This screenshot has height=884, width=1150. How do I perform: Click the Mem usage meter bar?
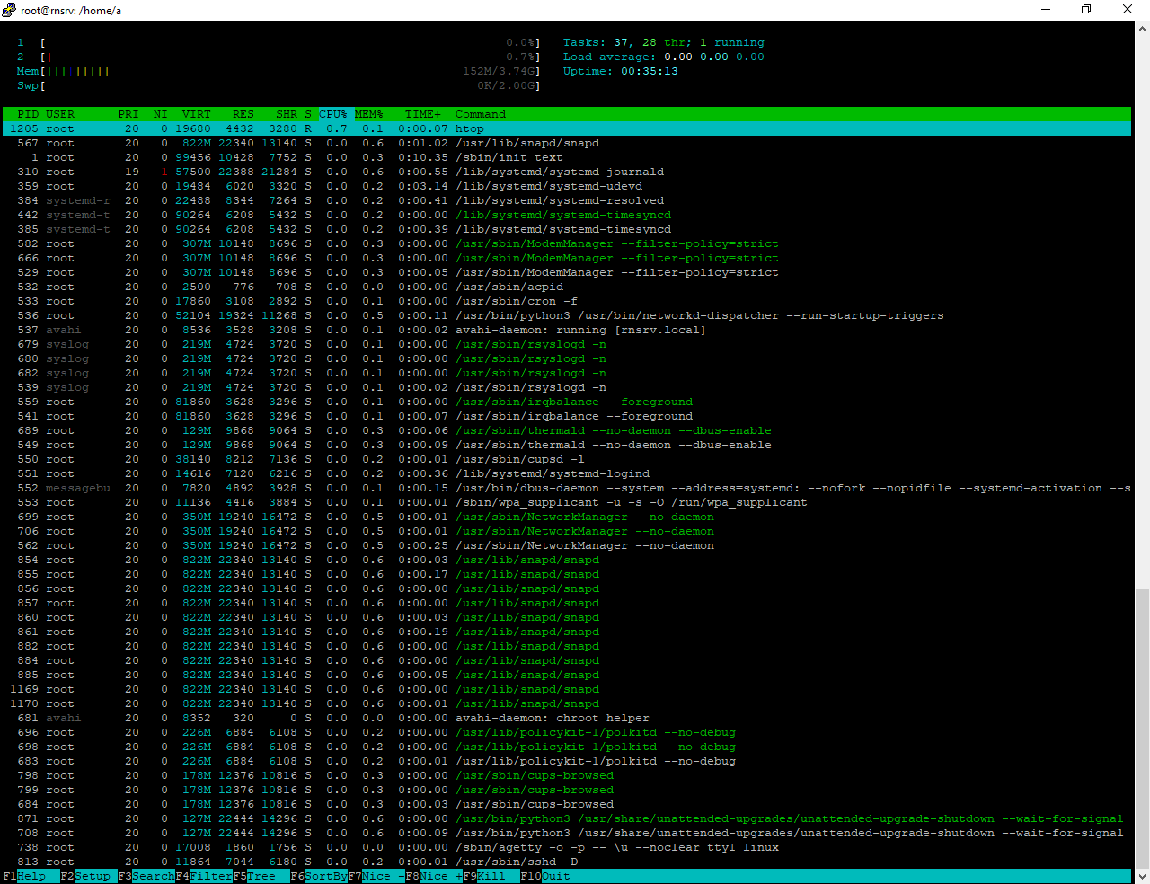click(279, 71)
